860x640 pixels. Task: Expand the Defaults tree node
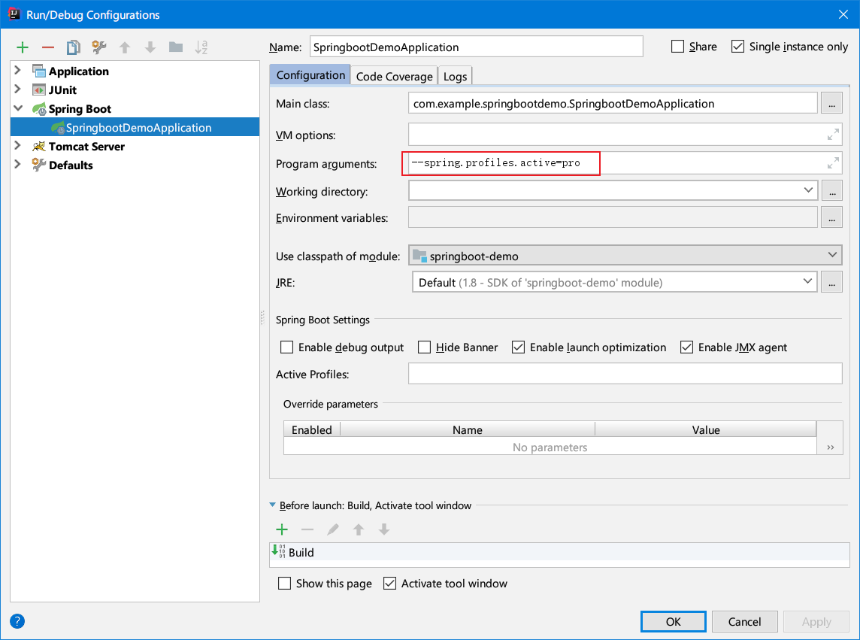17,164
